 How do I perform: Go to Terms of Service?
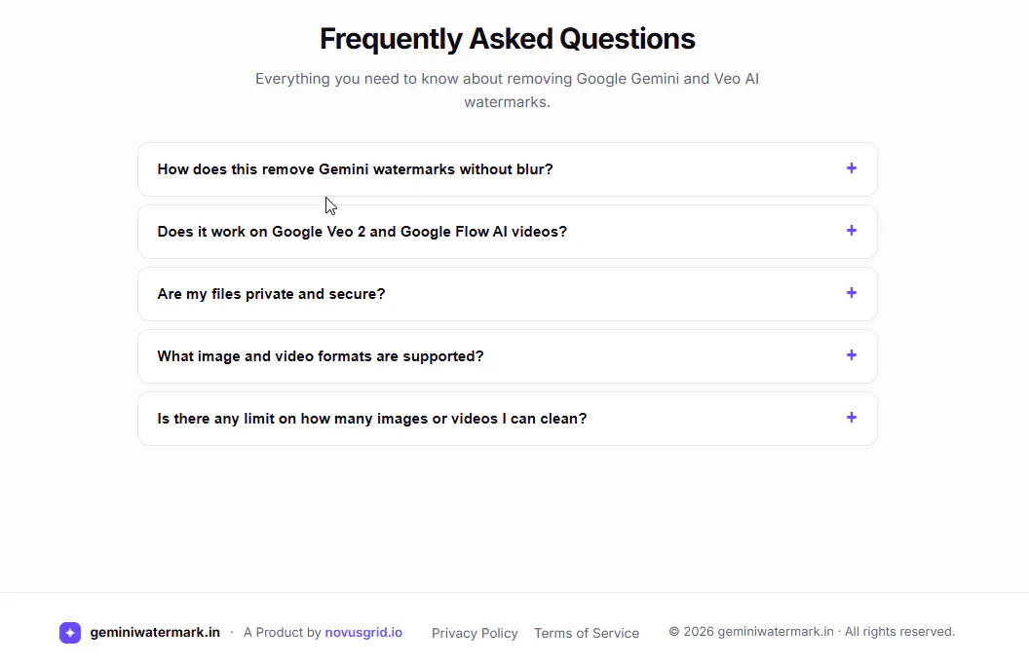(x=587, y=633)
